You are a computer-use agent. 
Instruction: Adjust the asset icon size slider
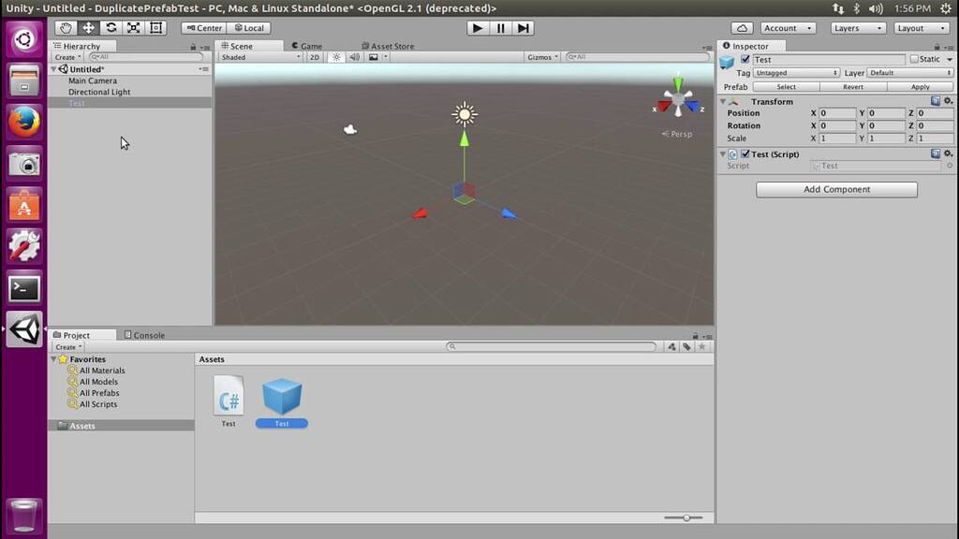pyautogui.click(x=684, y=517)
